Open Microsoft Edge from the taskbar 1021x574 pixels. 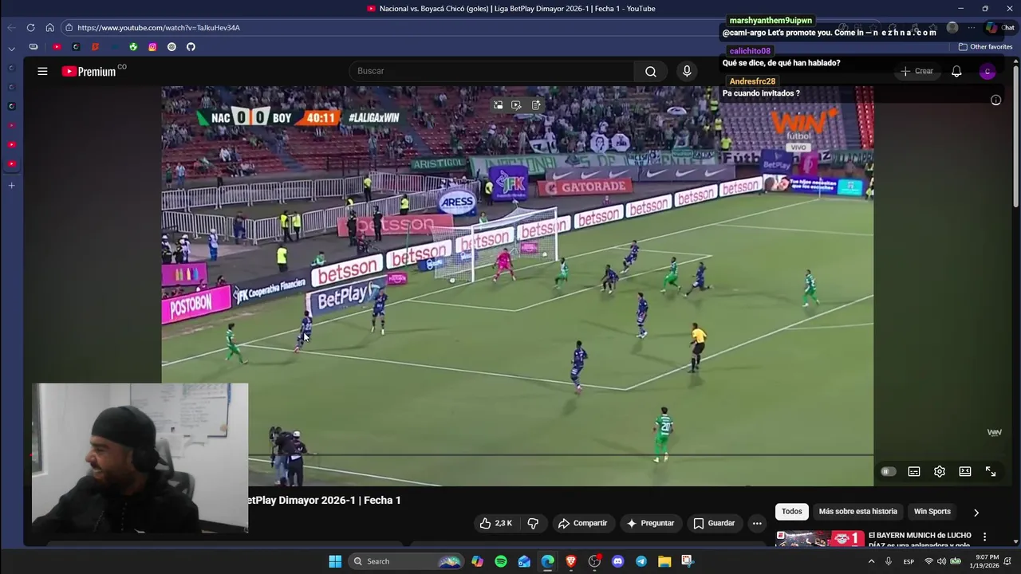pos(547,561)
